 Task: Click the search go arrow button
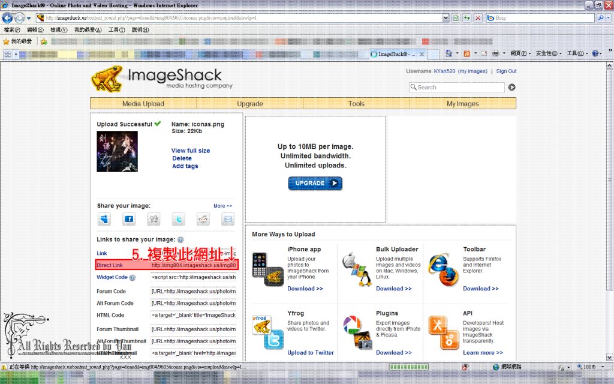[512, 88]
